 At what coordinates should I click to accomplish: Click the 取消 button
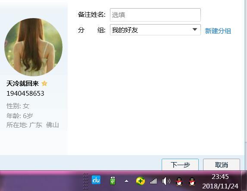(x=222, y=165)
